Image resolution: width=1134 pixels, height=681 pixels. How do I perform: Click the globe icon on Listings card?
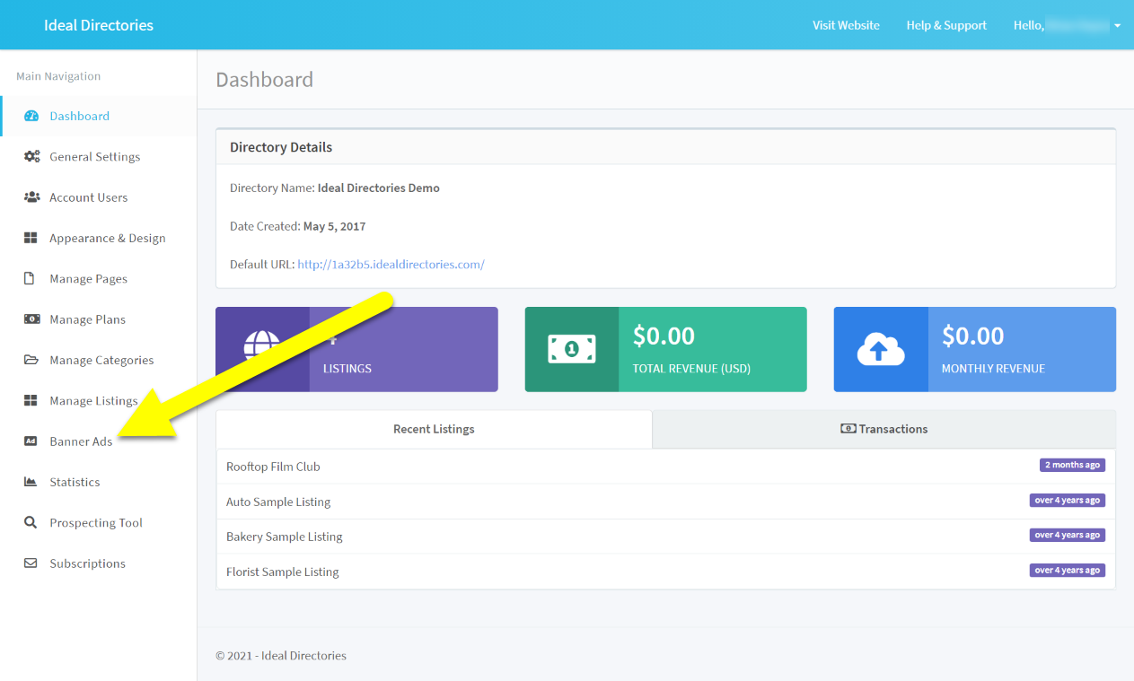[262, 349]
